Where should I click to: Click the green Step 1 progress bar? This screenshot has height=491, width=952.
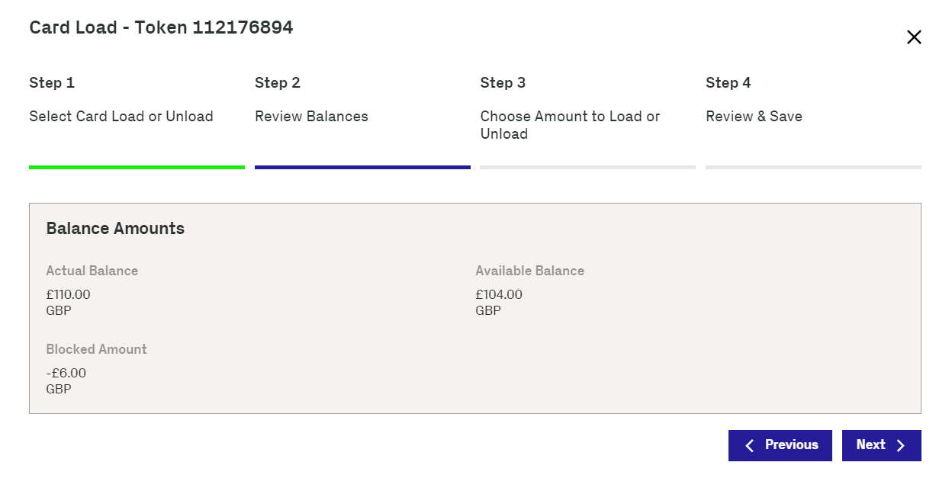[x=137, y=167]
